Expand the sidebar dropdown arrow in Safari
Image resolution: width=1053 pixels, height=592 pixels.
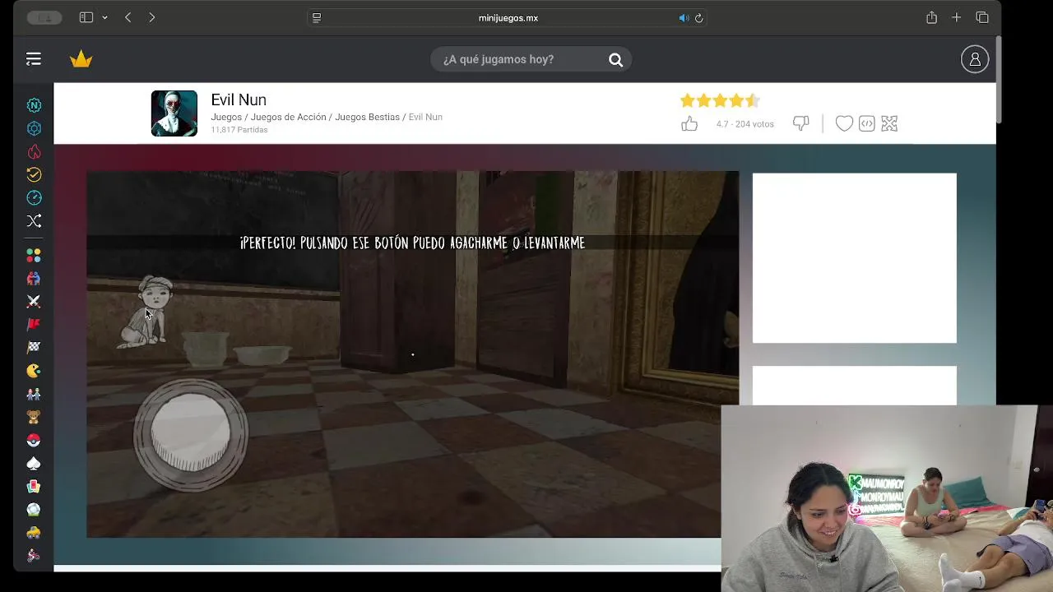point(104,17)
